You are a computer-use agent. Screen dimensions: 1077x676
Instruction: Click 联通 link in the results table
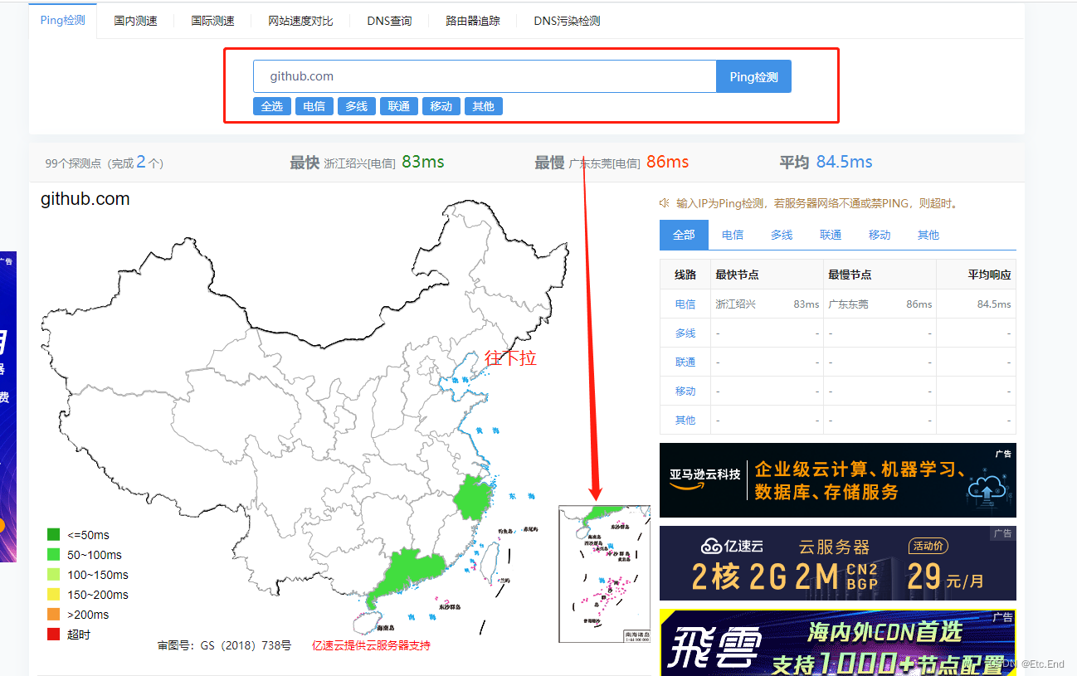pos(685,362)
